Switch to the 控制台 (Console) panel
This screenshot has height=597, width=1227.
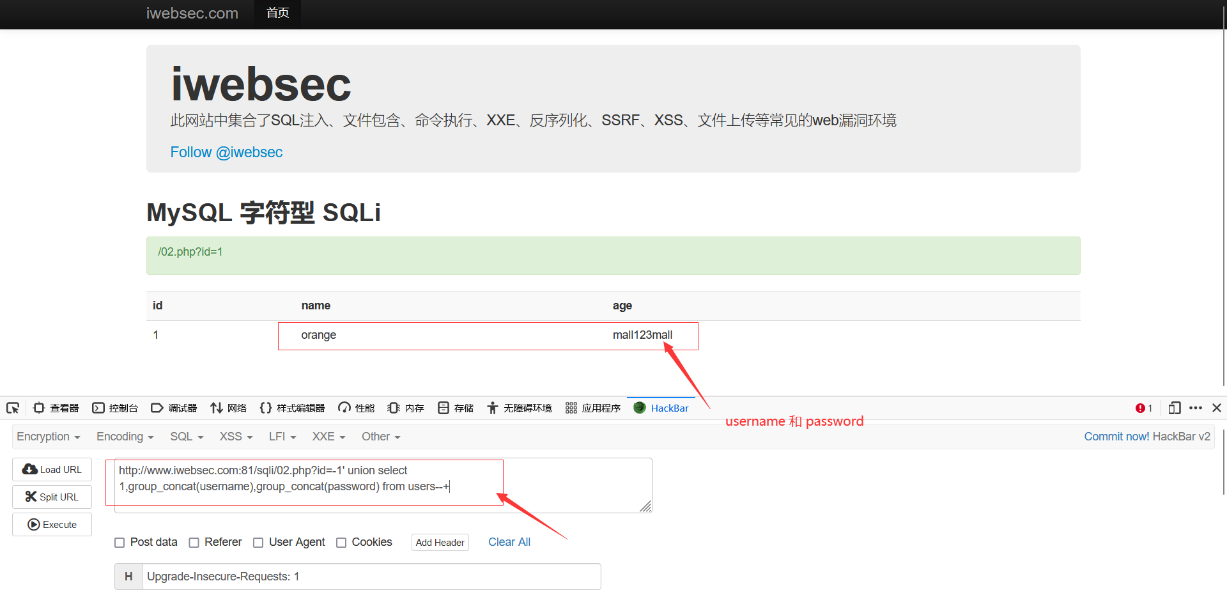[115, 408]
